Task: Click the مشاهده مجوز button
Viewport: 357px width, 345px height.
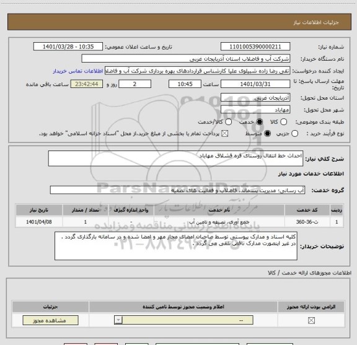Action: (x=51, y=320)
